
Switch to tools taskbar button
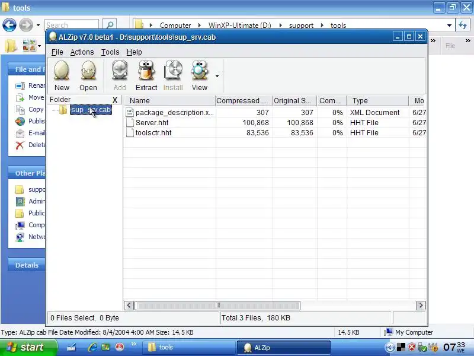188,348
